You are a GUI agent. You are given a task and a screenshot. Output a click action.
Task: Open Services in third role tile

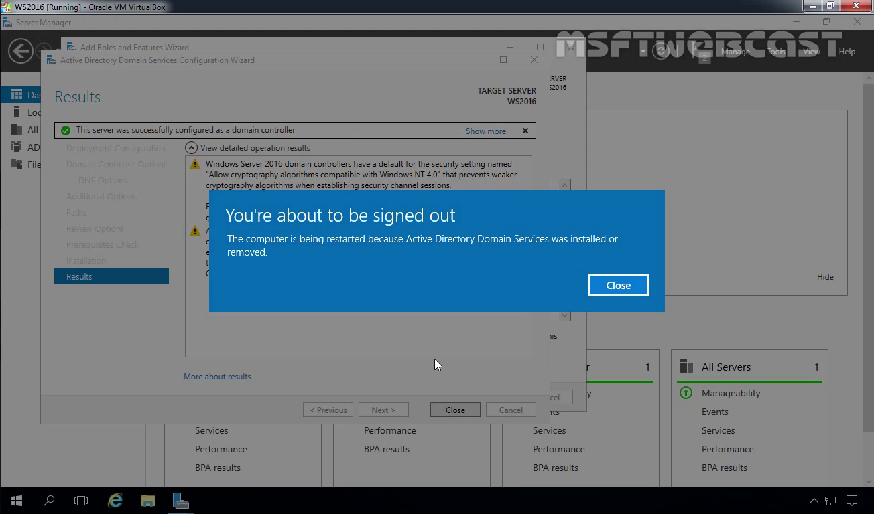549,430
